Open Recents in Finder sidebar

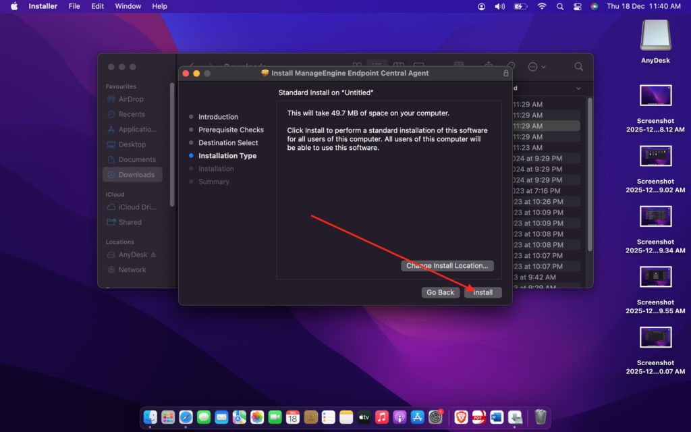pyautogui.click(x=132, y=114)
